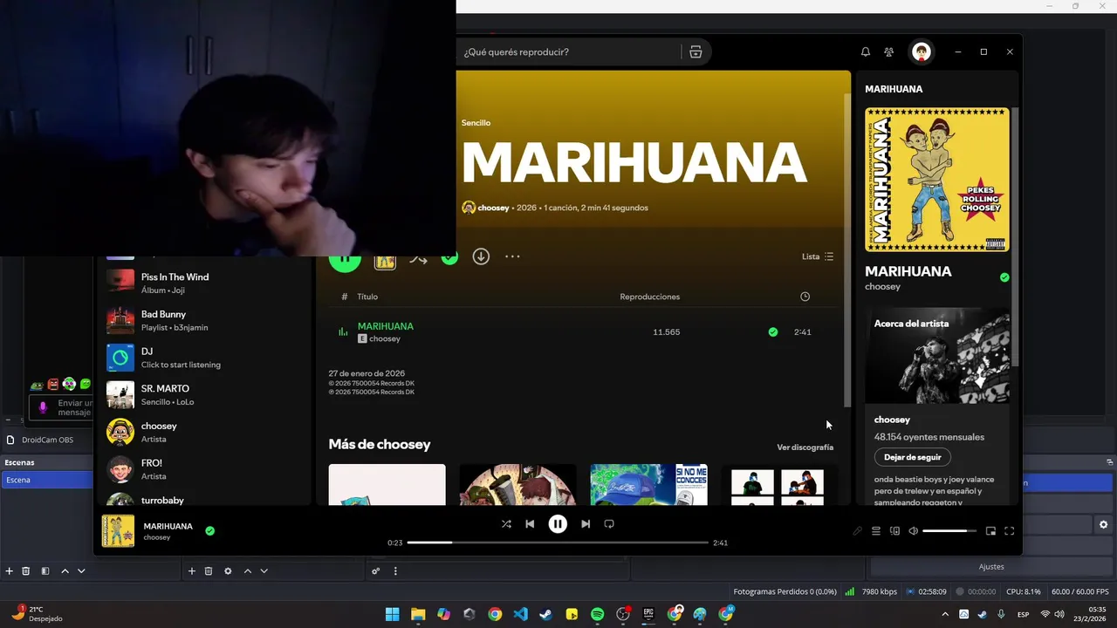Open the choosey artist link under the track title
Viewport: 1117px width, 628px height.
385,338
